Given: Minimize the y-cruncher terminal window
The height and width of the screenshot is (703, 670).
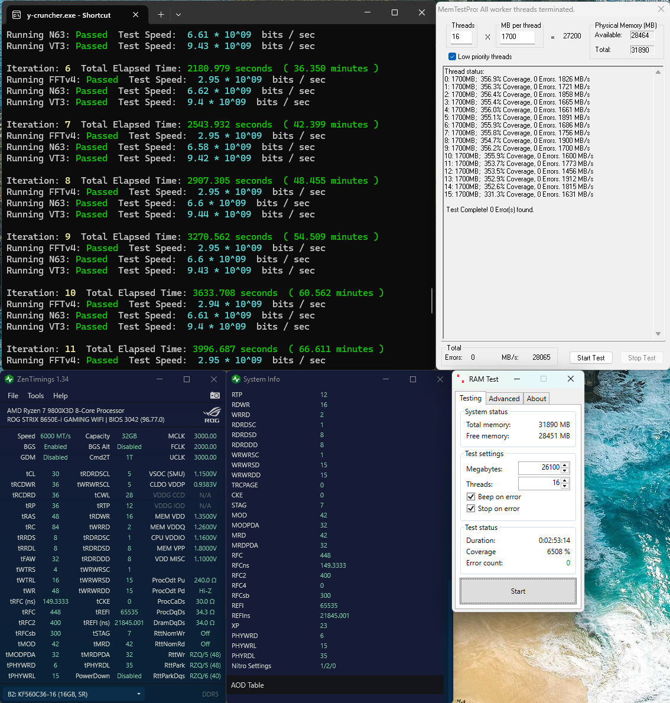Looking at the screenshot, I should coord(367,12).
